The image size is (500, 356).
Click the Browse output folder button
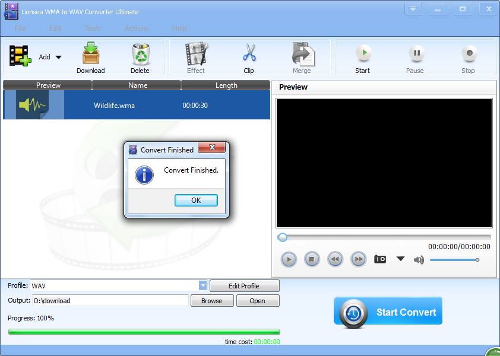coord(211,301)
